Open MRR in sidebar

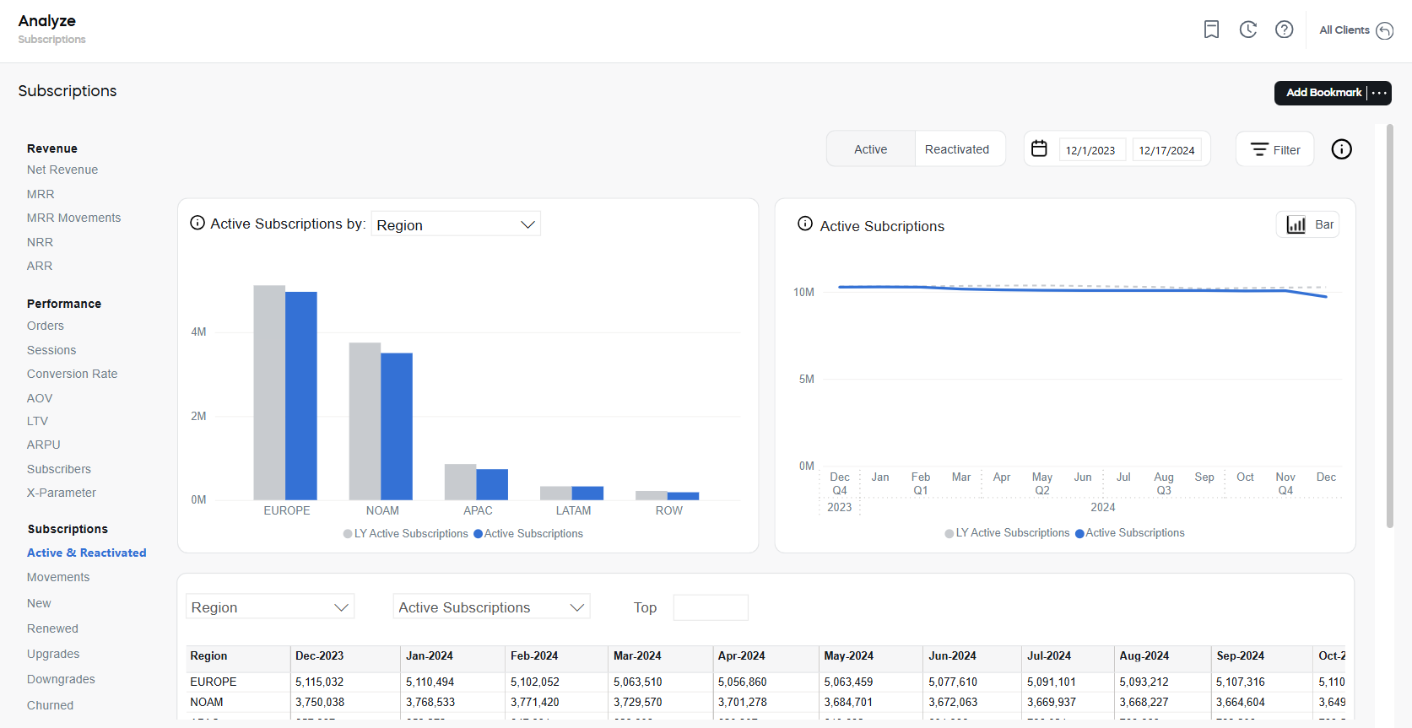41,194
